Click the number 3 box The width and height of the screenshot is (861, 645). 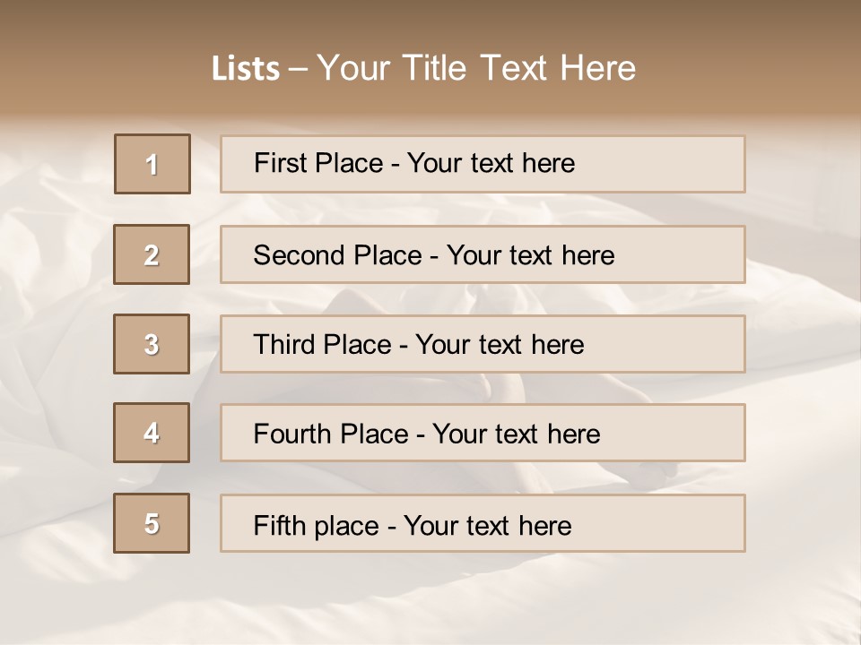click(152, 344)
